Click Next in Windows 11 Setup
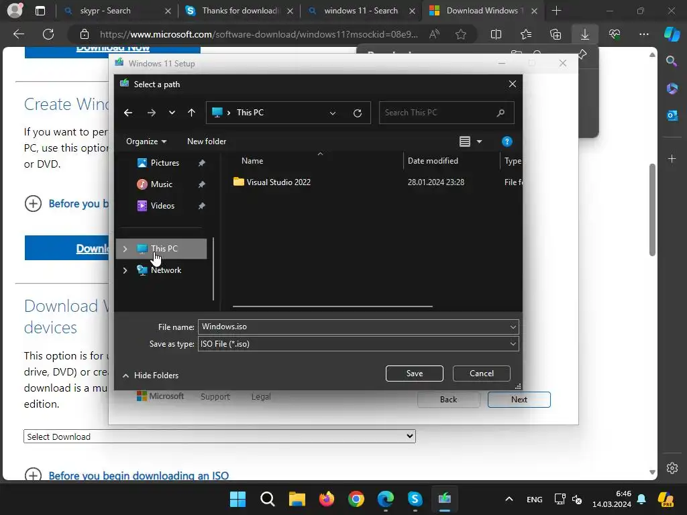The width and height of the screenshot is (687, 515). [x=519, y=400]
